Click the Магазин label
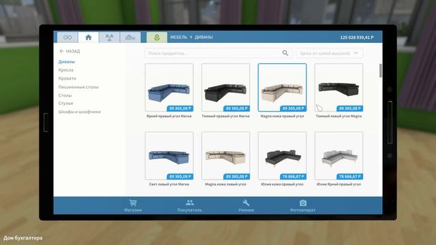This screenshot has width=436, height=245. [x=133, y=210]
